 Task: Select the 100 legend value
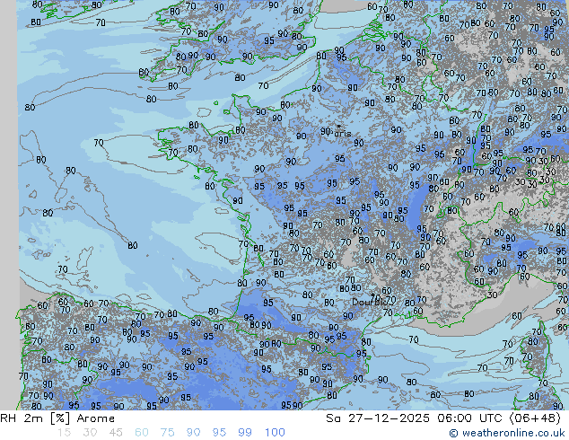tap(275, 433)
